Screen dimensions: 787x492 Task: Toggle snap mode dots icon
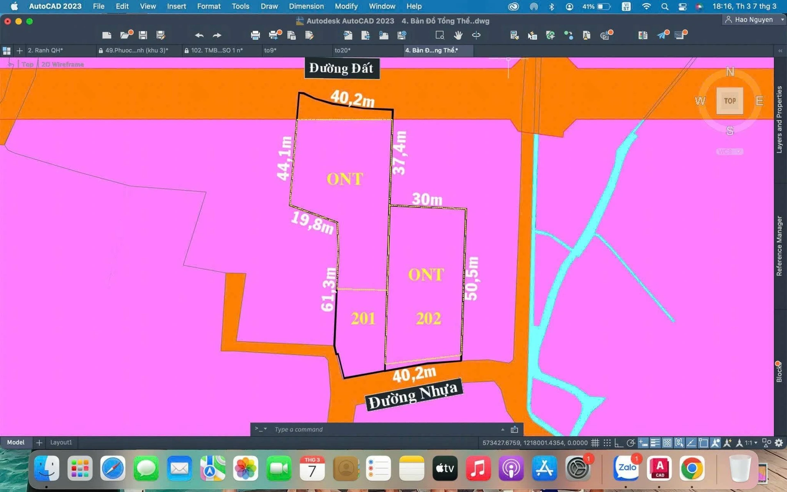607,443
